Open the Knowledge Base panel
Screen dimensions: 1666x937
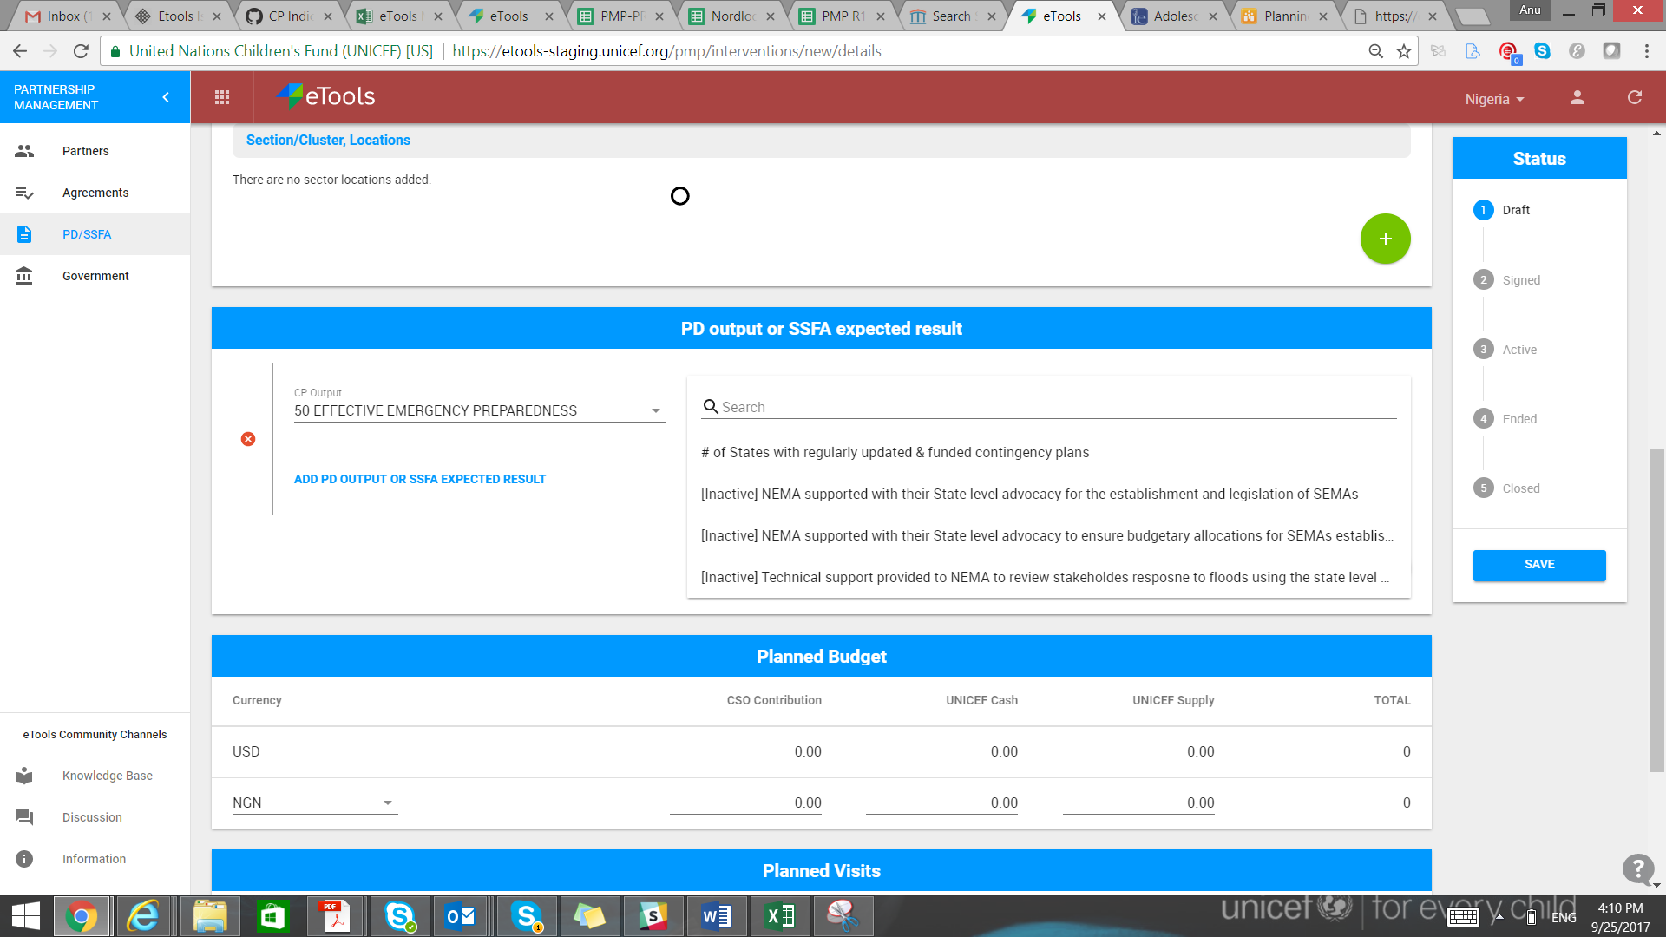(x=107, y=775)
